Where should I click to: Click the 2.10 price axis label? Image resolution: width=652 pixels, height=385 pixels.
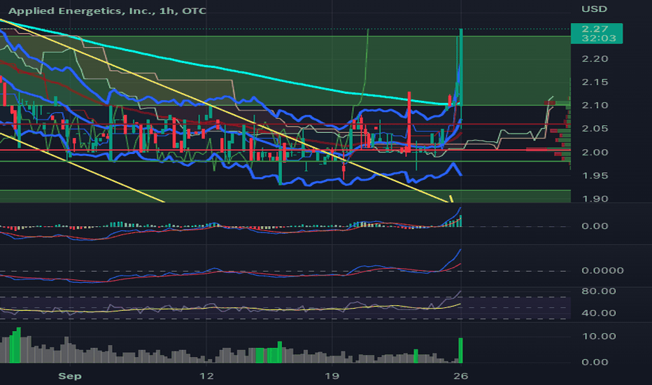coord(595,105)
